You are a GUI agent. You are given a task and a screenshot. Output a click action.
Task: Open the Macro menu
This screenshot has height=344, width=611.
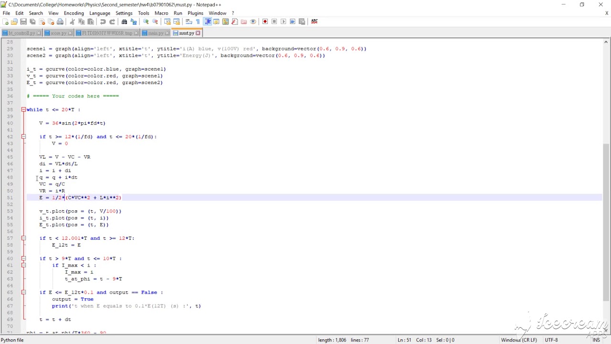click(x=161, y=13)
